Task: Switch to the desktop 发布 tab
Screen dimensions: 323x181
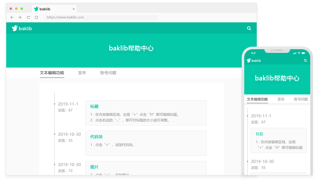Action: pos(82,73)
